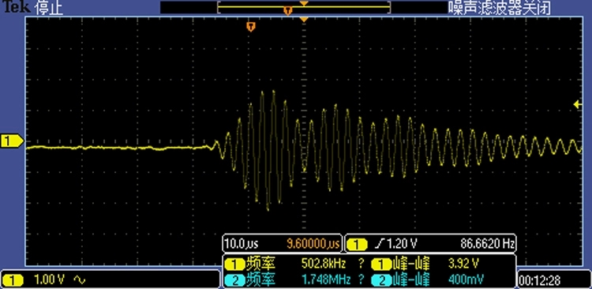Screen dimensions: 592x289
Task: Click the 86.6620 Hz trigger frequency readout
Action: (487, 244)
